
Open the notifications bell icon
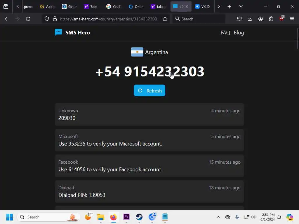(x=279, y=217)
